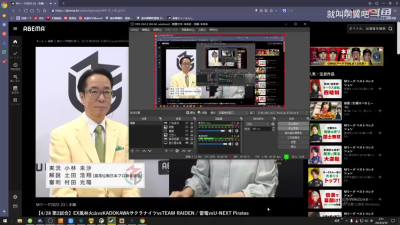The width and height of the screenshot is (400, 225).
Task: Move selected OBS source down
Action: click(189, 151)
